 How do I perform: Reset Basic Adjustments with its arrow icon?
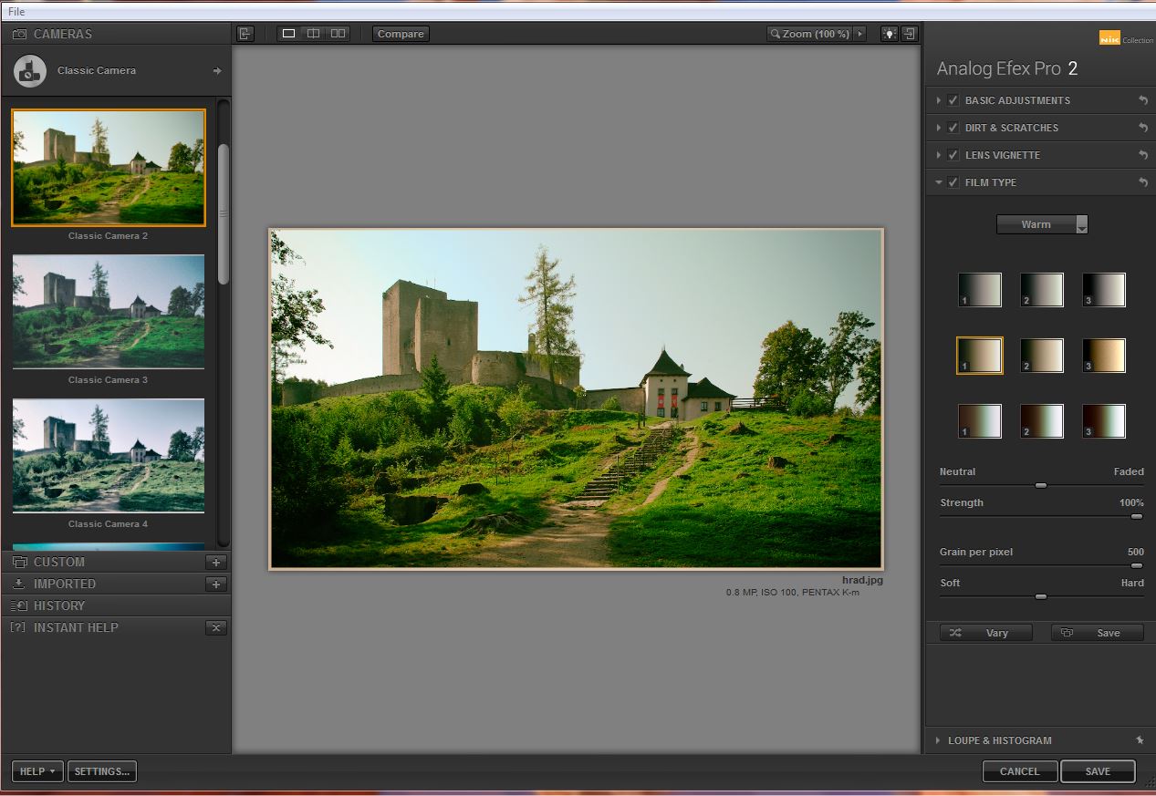pyautogui.click(x=1142, y=100)
